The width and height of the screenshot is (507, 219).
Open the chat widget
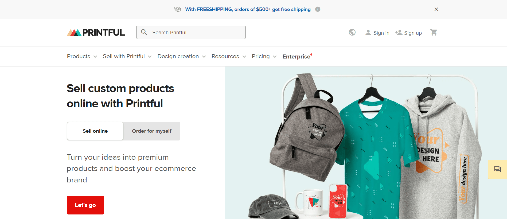click(497, 169)
